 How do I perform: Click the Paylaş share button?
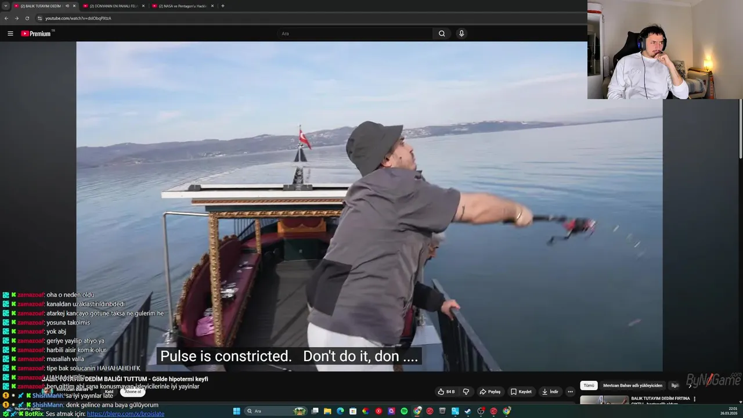490,392
